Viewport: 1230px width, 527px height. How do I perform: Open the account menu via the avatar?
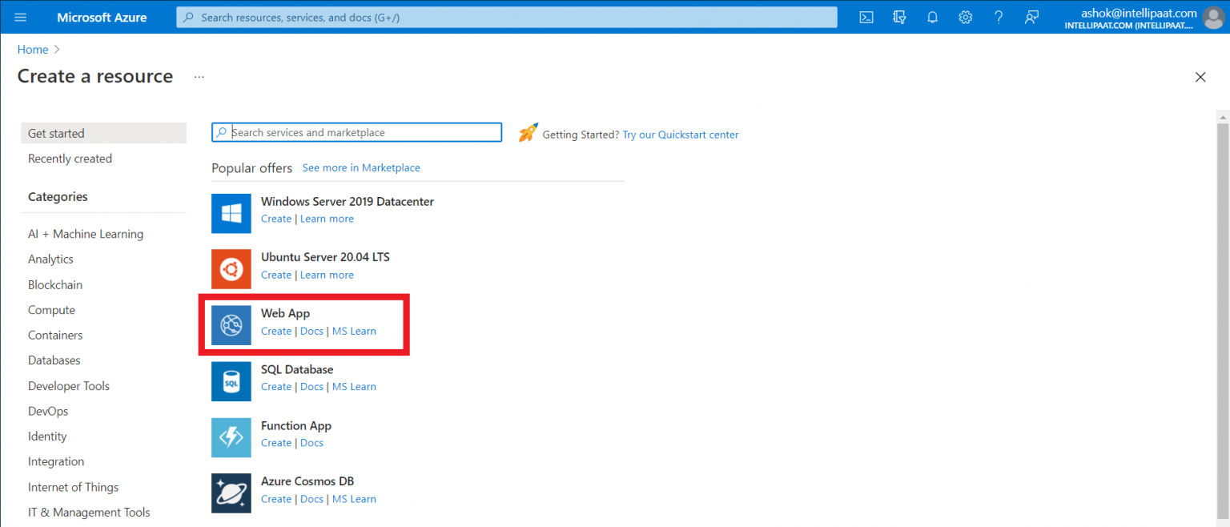[1213, 17]
